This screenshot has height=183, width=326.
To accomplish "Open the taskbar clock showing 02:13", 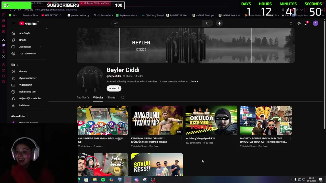I will 311,180.
